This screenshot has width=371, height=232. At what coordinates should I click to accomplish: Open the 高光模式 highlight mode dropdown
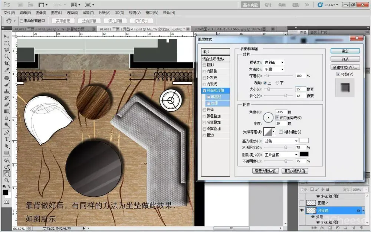coord(281,141)
